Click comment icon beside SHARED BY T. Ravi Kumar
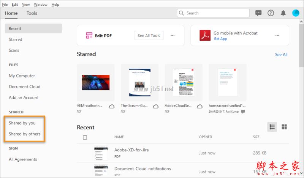The height and width of the screenshot is (178, 304). [243, 112]
